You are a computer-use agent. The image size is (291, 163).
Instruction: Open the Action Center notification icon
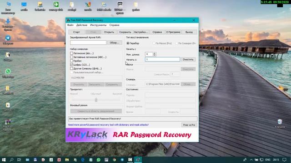[x=285, y=160]
